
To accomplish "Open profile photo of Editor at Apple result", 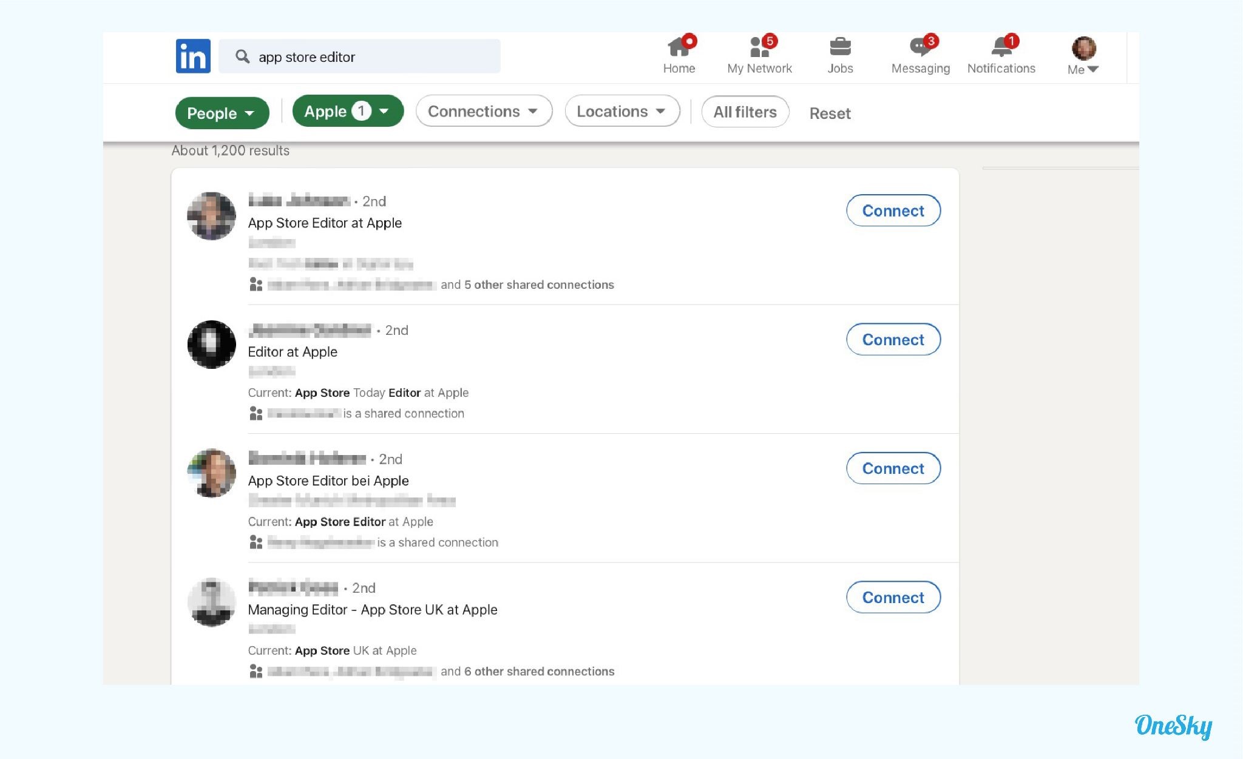I will [211, 345].
